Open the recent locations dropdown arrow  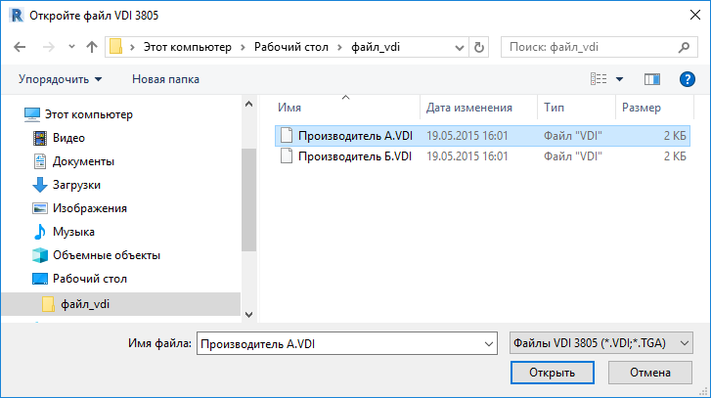click(x=459, y=48)
